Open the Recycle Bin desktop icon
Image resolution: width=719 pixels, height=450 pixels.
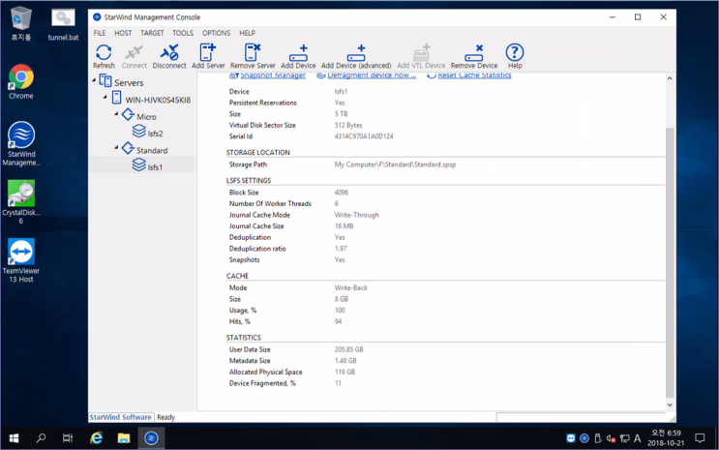tap(20, 24)
